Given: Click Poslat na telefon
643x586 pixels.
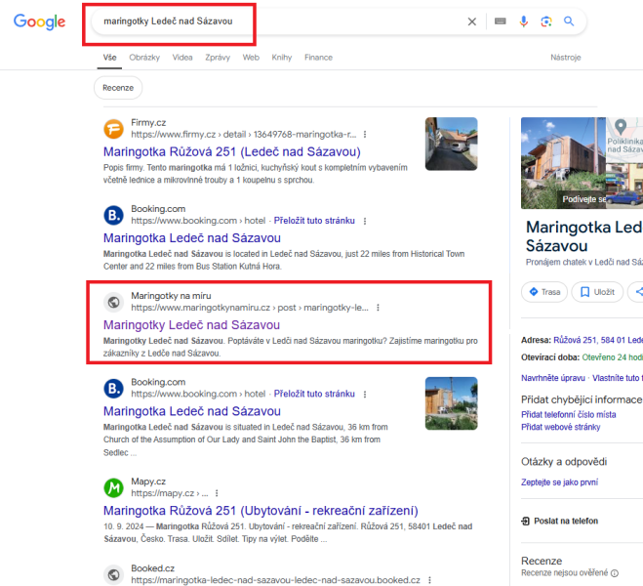Looking at the screenshot, I should tap(559, 522).
